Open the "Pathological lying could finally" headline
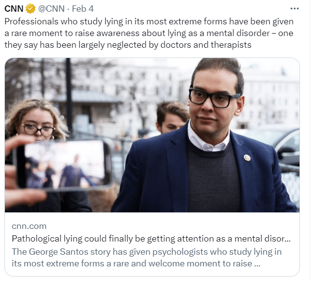This screenshot has height=281, width=319. pos(151,239)
